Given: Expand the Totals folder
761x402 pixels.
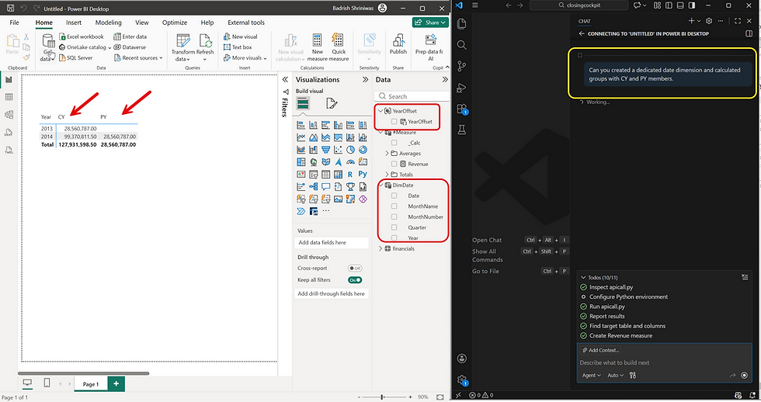Looking at the screenshot, I should pos(387,175).
